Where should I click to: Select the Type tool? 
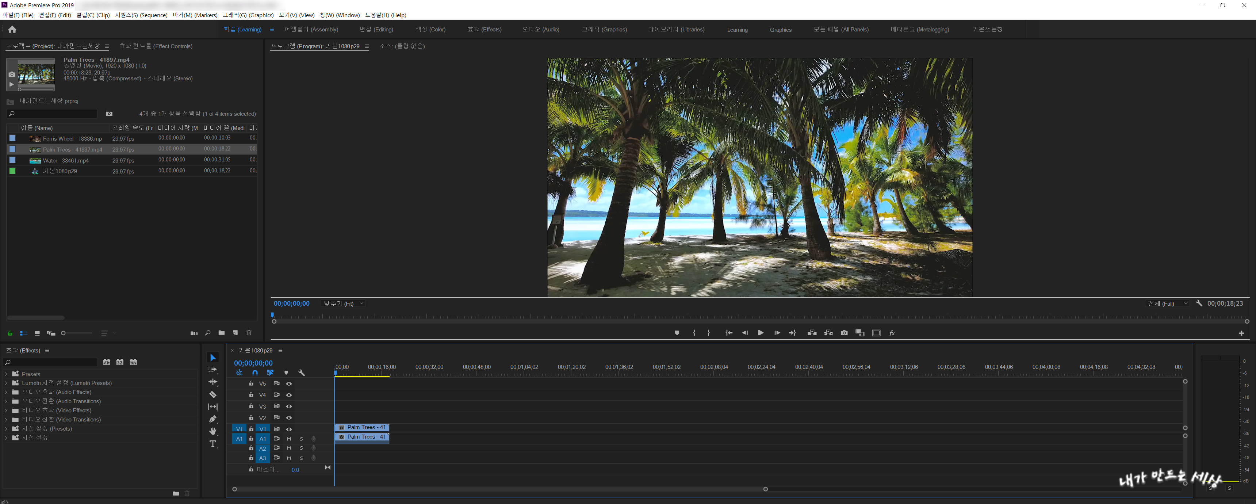click(212, 443)
